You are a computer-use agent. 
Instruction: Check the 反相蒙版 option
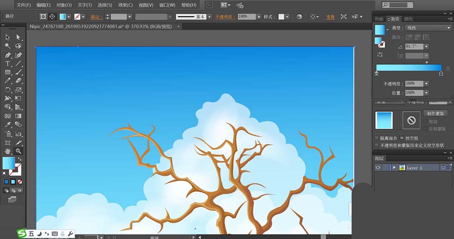(x=425, y=129)
